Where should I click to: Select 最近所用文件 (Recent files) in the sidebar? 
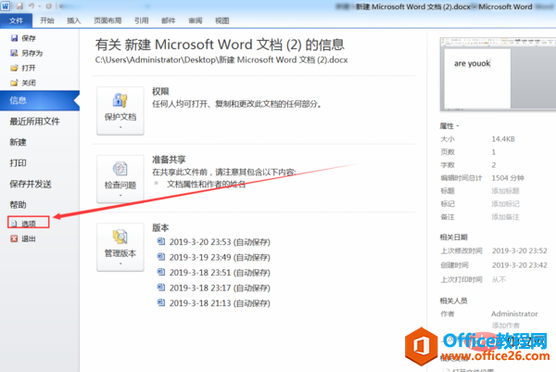click(x=34, y=121)
